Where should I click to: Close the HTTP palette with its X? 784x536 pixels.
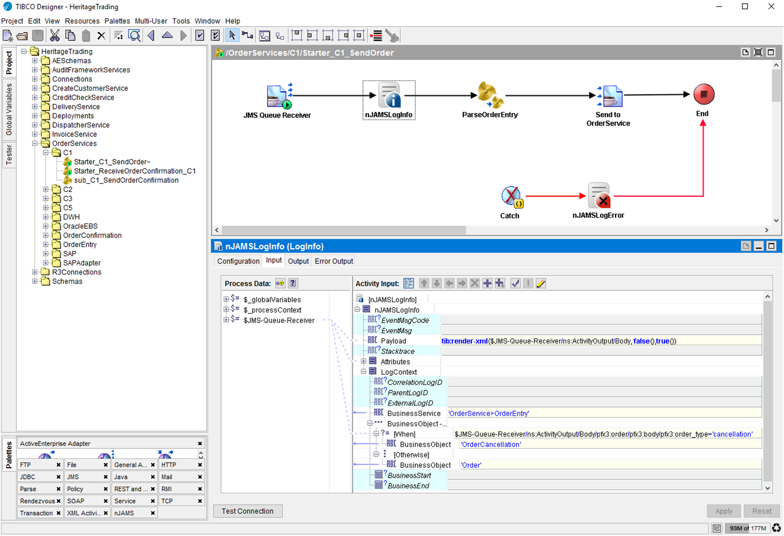200,465
